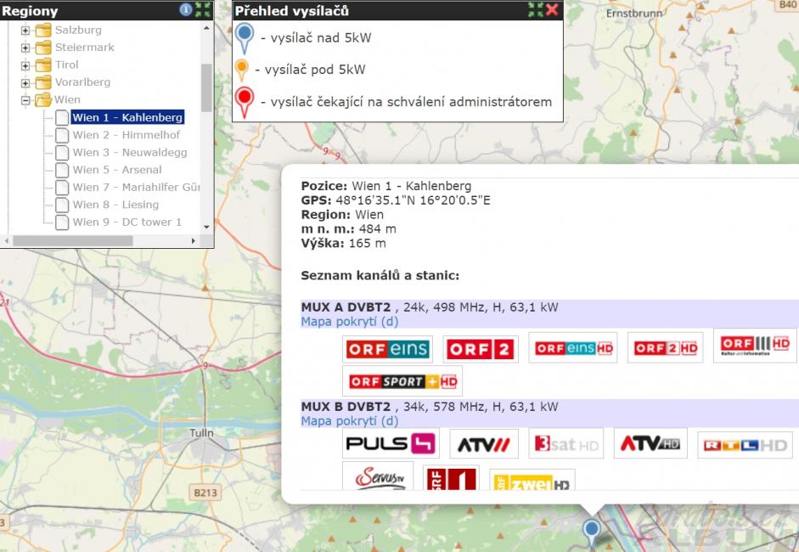Image resolution: width=799 pixels, height=552 pixels.
Task: Click green resize arrows in Přehled vysílačů header
Action: tap(536, 9)
